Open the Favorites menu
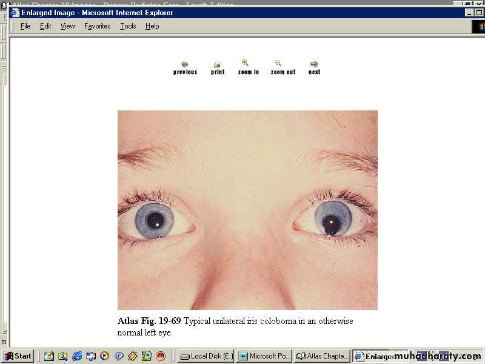Image resolution: width=485 pixels, height=364 pixels. point(97,26)
